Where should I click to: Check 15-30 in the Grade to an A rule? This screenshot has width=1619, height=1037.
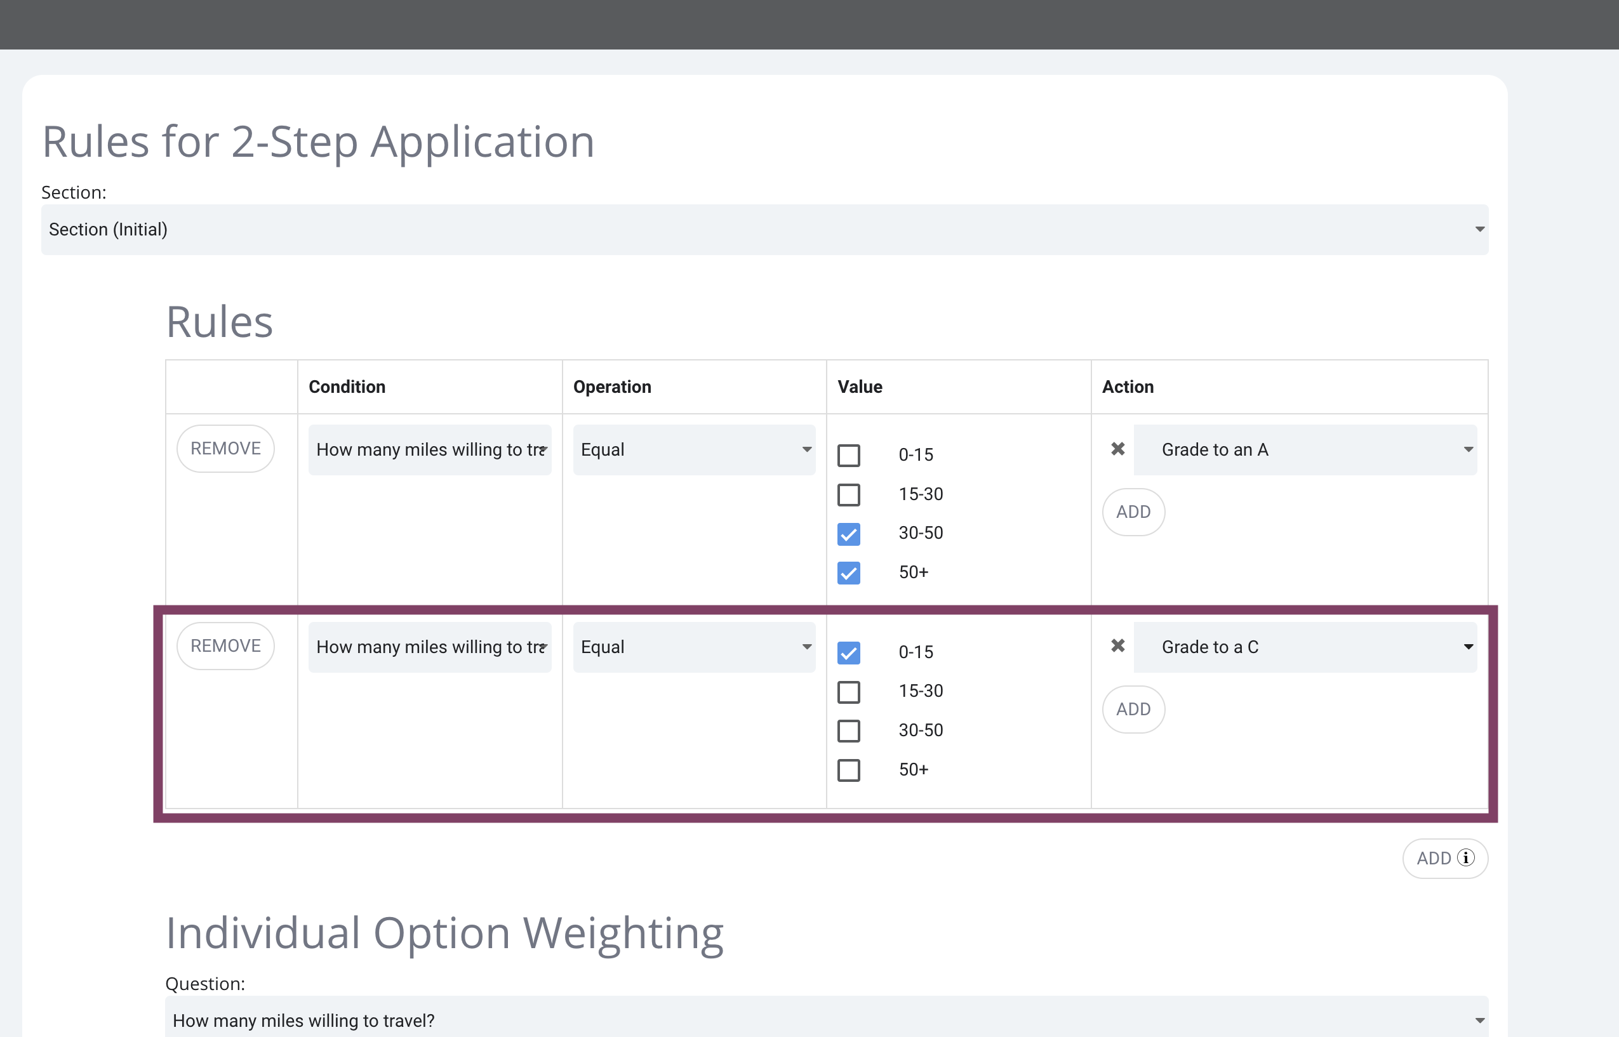click(x=849, y=494)
